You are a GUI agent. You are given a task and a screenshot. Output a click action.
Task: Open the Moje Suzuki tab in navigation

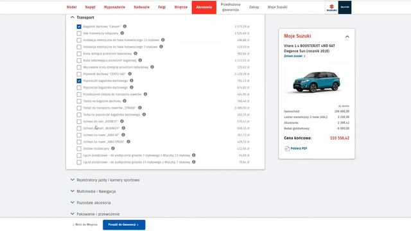tap(277, 7)
